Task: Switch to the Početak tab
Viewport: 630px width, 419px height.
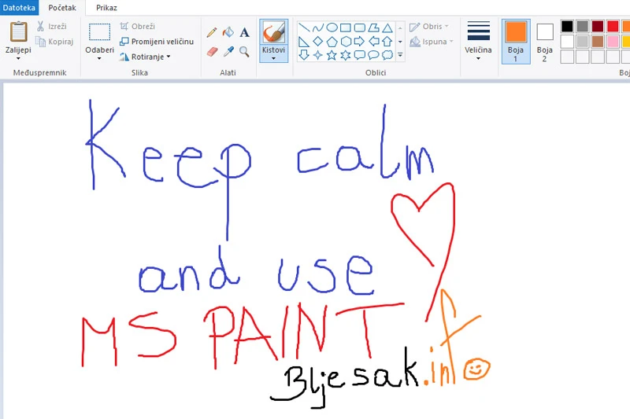Action: tap(62, 8)
